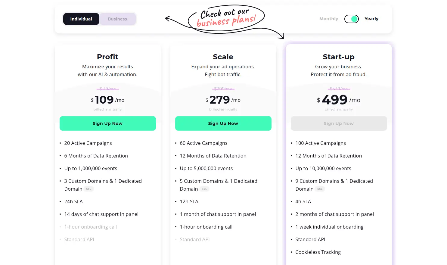Click the Yearly label next to the switch
447x265 pixels.
371,19
